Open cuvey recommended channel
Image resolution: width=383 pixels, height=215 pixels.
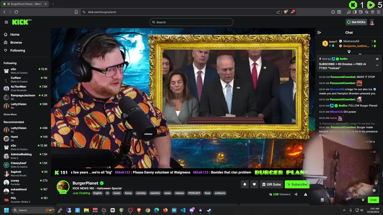[x=25, y=182]
